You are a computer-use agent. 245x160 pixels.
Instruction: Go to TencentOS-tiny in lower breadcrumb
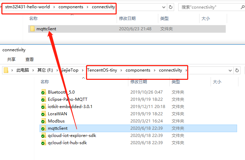[x=102, y=70]
